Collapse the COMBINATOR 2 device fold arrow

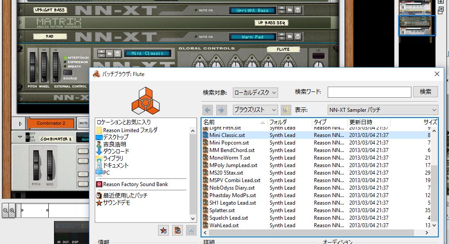[20, 137]
